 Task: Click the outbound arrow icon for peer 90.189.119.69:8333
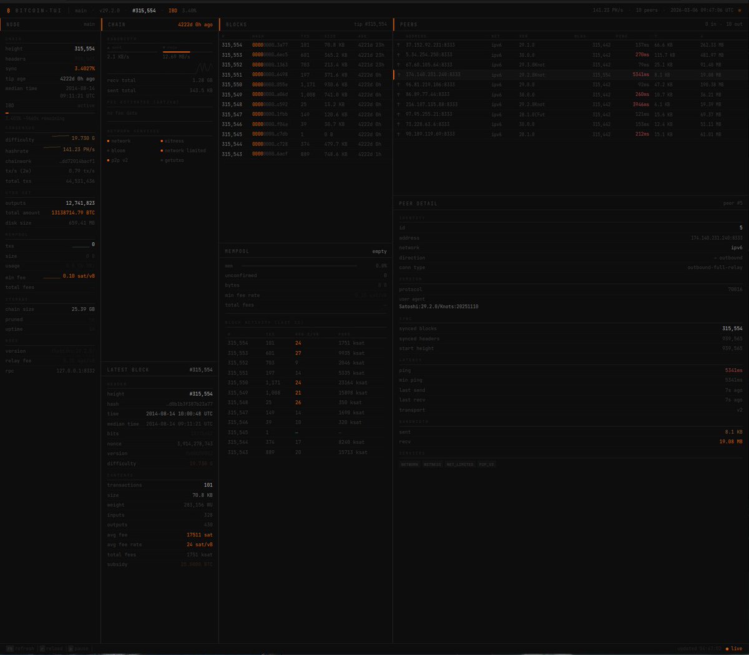click(x=399, y=134)
